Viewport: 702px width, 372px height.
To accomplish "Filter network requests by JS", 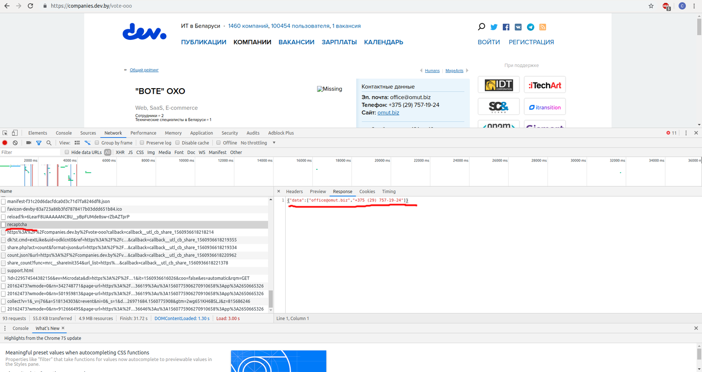I will pos(130,152).
